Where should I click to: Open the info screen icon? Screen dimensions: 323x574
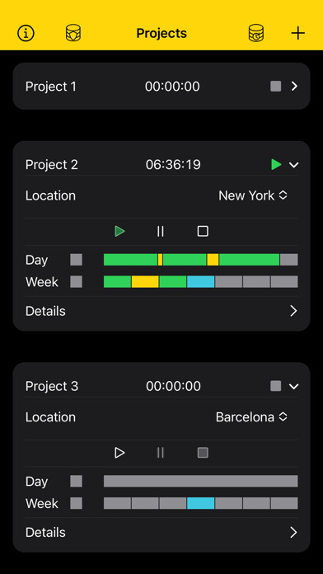pyautogui.click(x=26, y=33)
